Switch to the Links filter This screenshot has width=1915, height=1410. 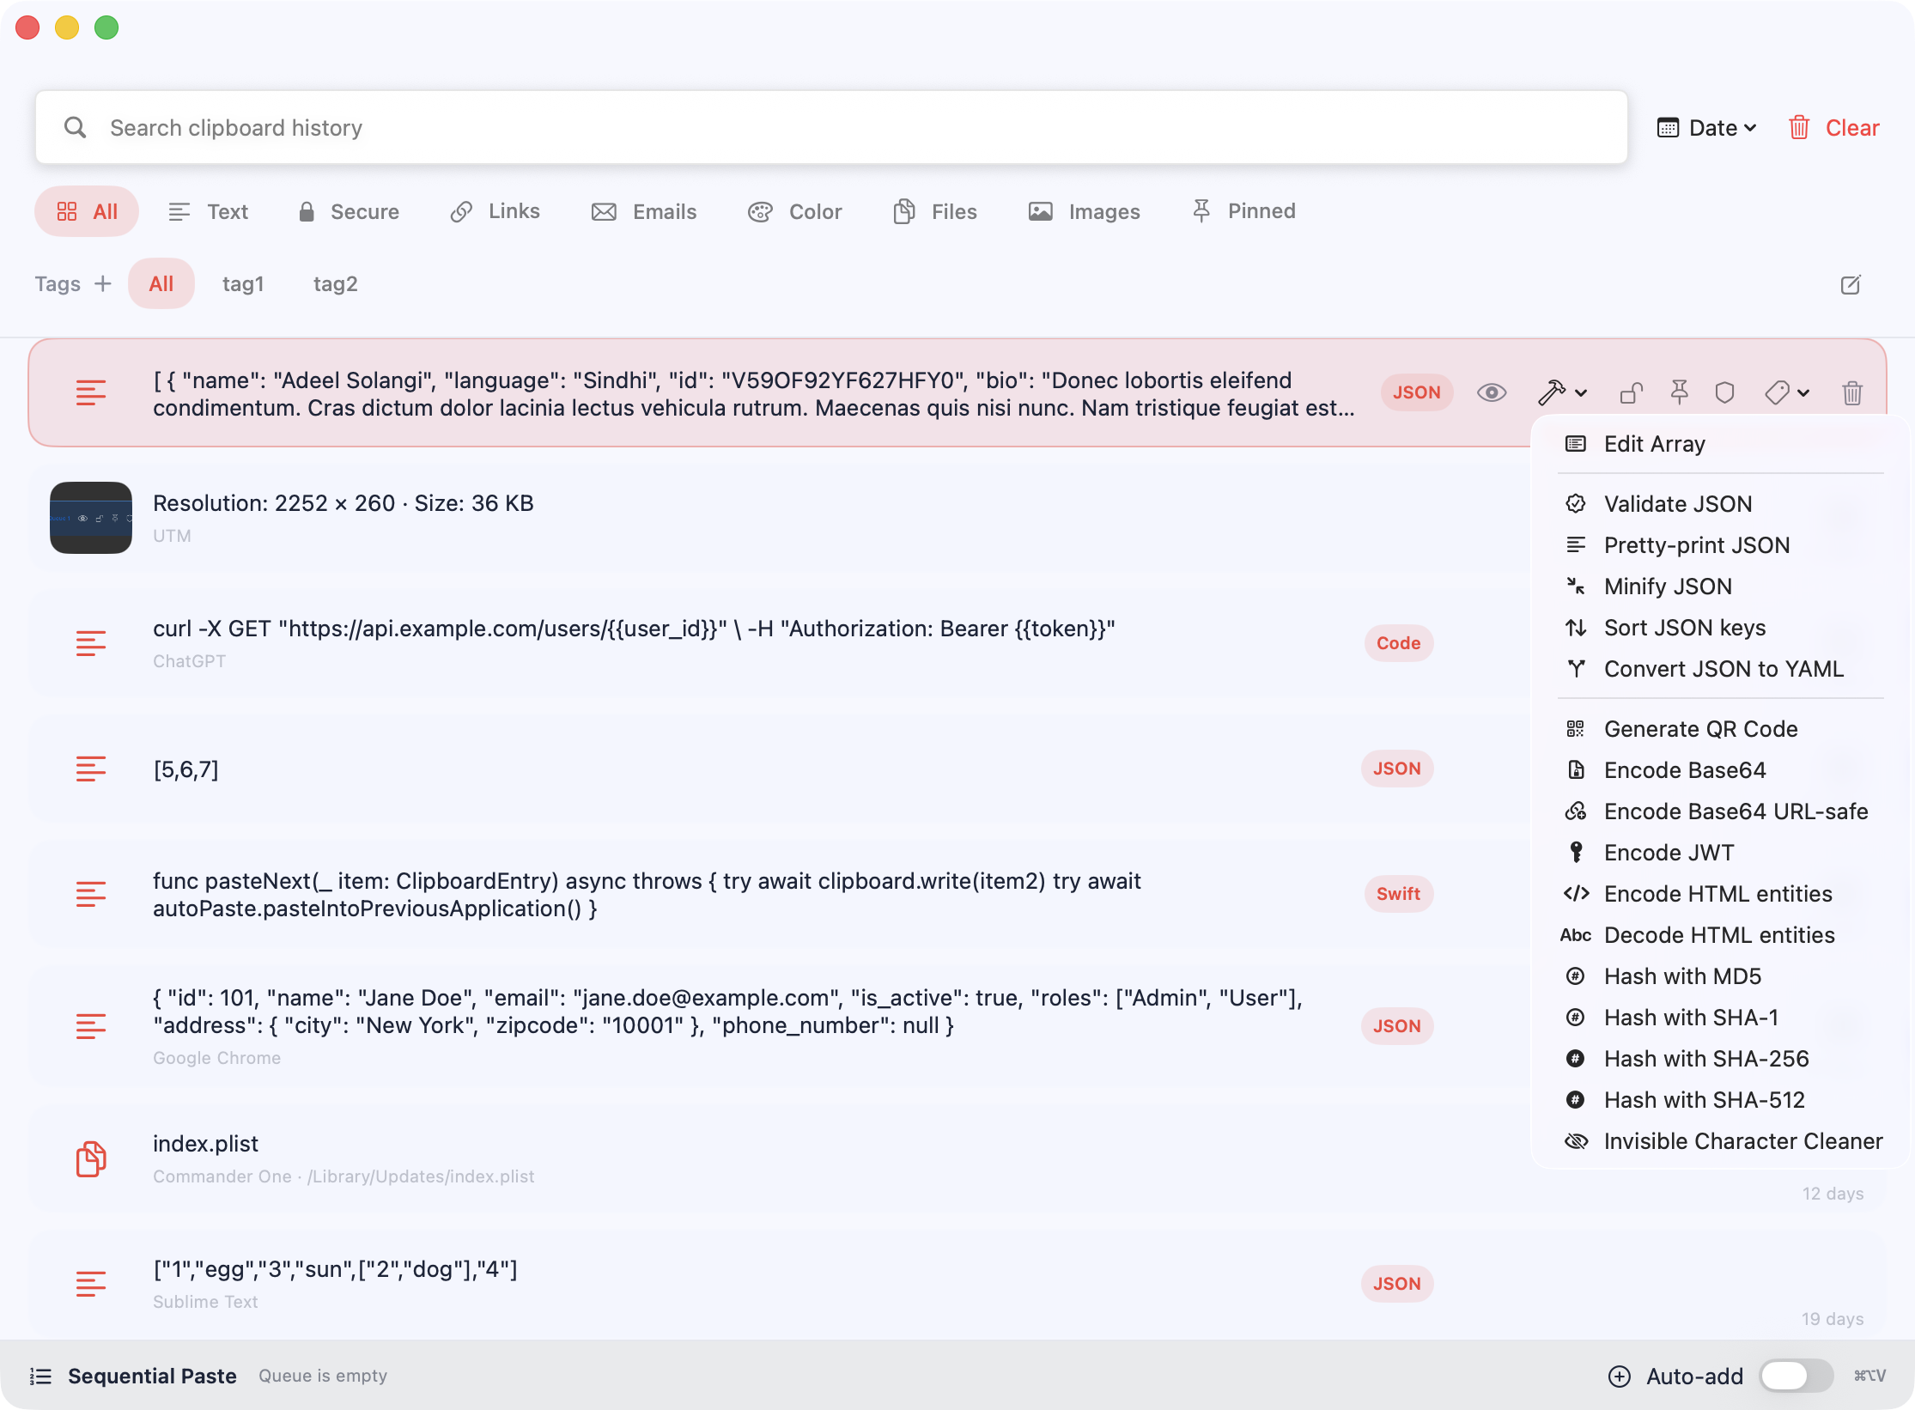[495, 211]
